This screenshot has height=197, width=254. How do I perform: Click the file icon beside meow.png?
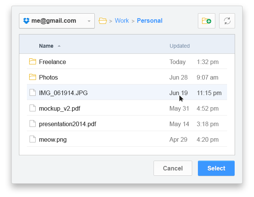click(33, 139)
